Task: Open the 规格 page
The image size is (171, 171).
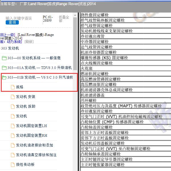Action: [20, 87]
